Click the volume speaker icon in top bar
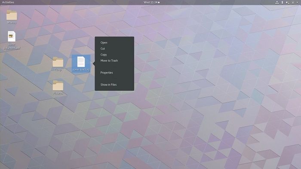301x169 pixels. [287, 3]
